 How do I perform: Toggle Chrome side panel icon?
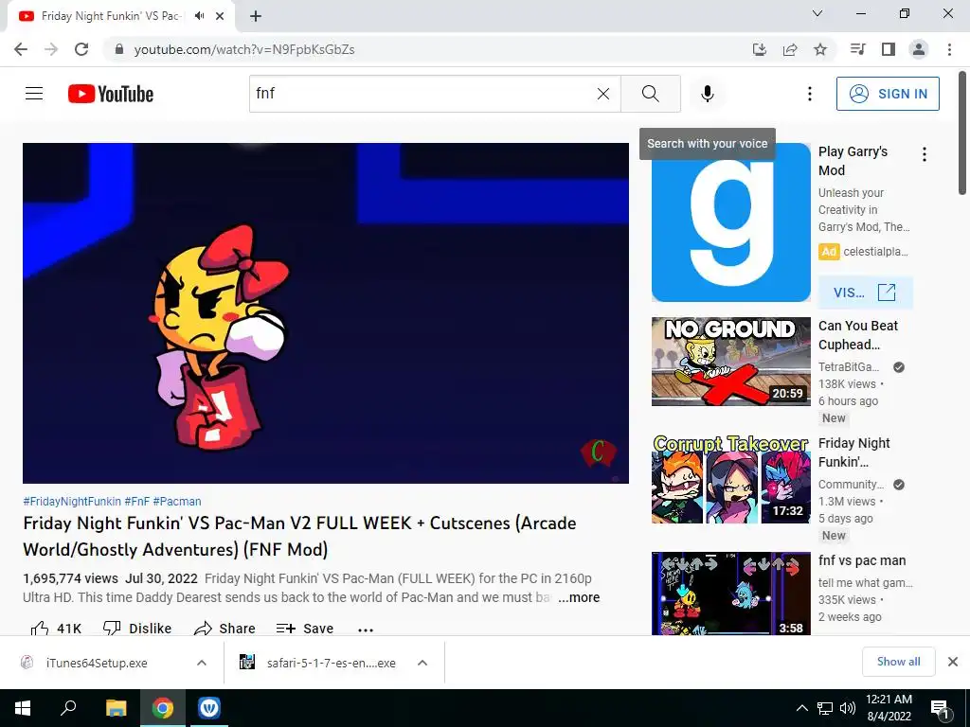[x=889, y=49]
